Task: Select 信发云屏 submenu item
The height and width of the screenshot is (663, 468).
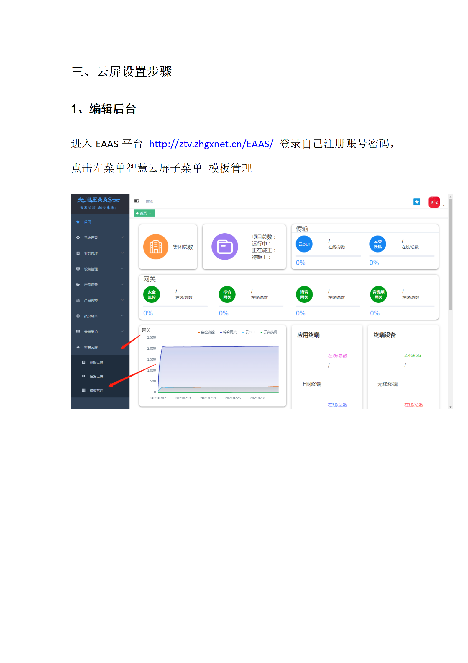Action: [x=100, y=376]
